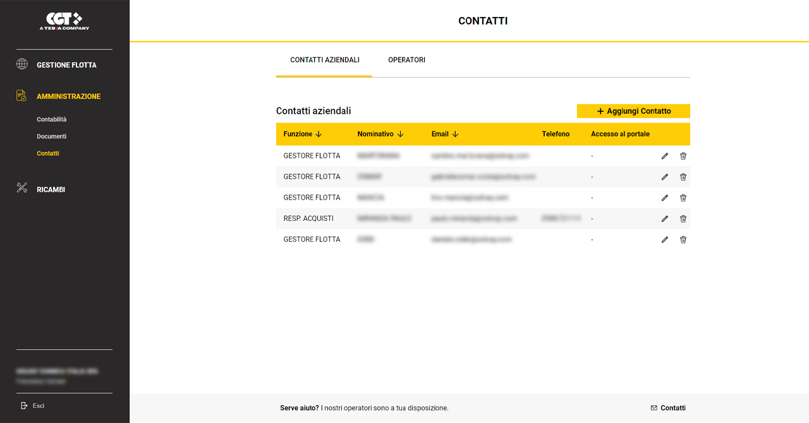Edit the Resp. Acquisti contact row
The width and height of the screenshot is (809, 423).
pyautogui.click(x=664, y=219)
